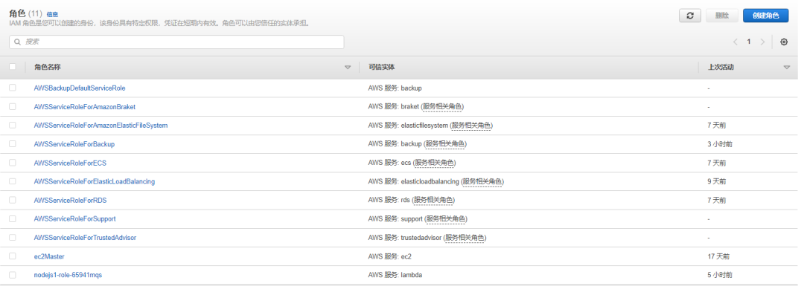Click the 可信实体 column header
804x289 pixels.
(381, 68)
